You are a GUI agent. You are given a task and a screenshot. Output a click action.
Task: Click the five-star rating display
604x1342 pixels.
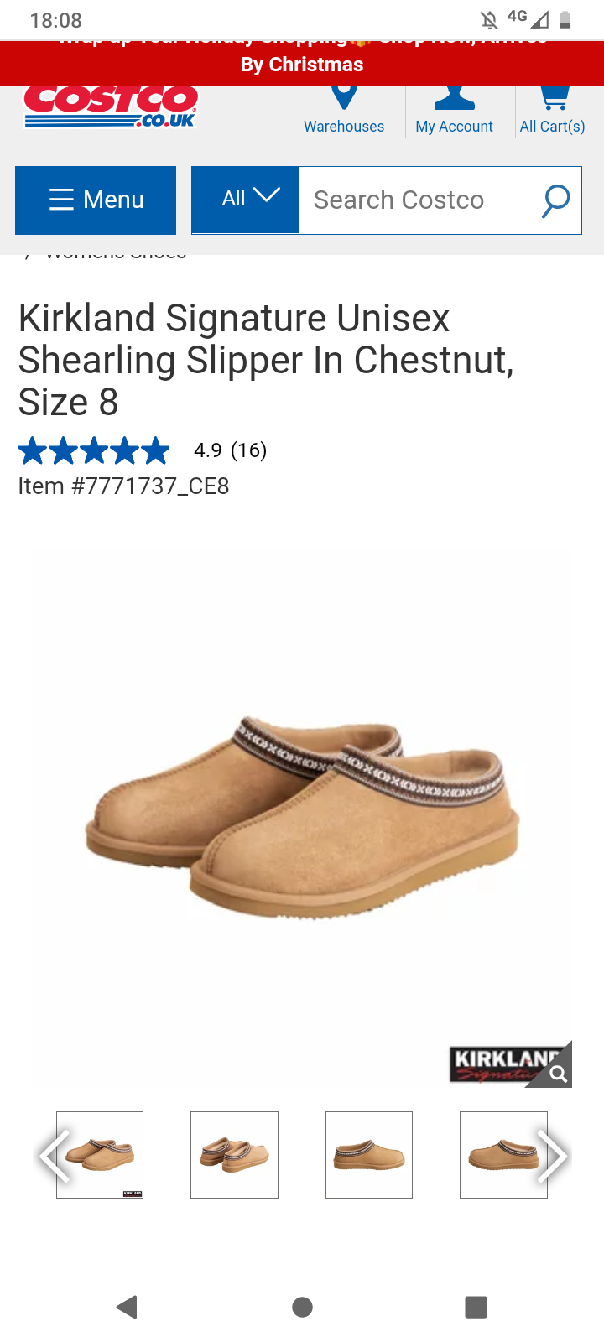(x=94, y=450)
